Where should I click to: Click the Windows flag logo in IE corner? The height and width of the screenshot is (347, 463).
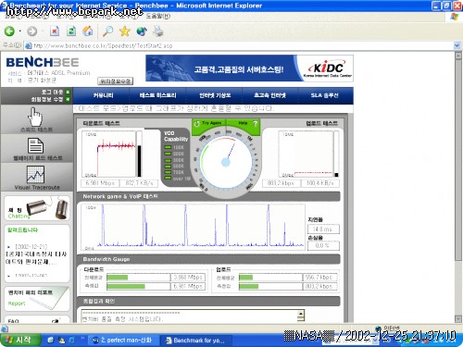pos(455,17)
